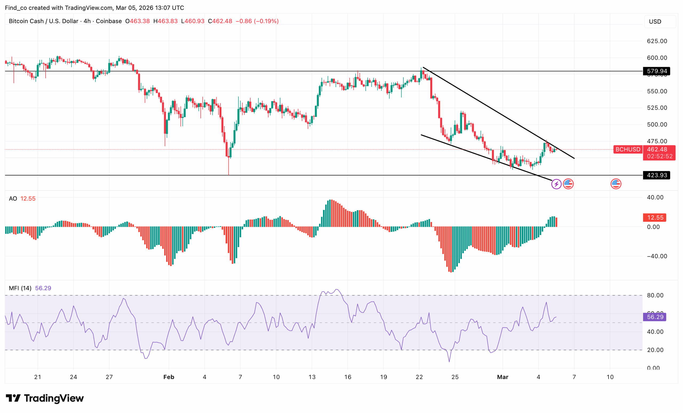Click the purple lightning bolt event icon

tap(556, 184)
